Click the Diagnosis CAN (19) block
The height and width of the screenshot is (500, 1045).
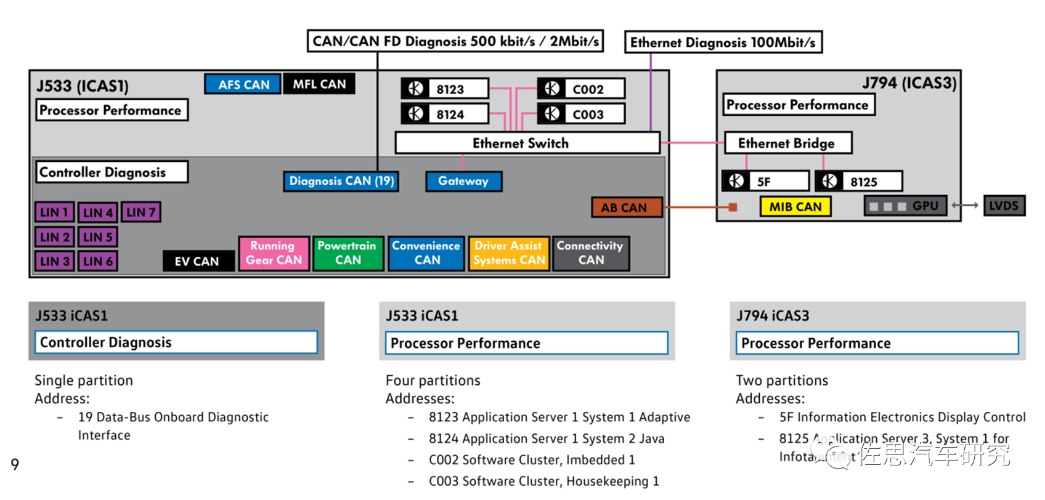341,181
